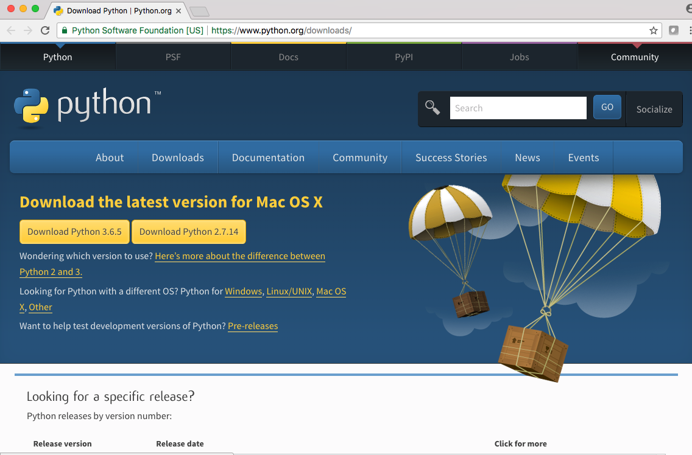The image size is (692, 455).
Task: Open the About navigation menu
Action: pos(110,158)
